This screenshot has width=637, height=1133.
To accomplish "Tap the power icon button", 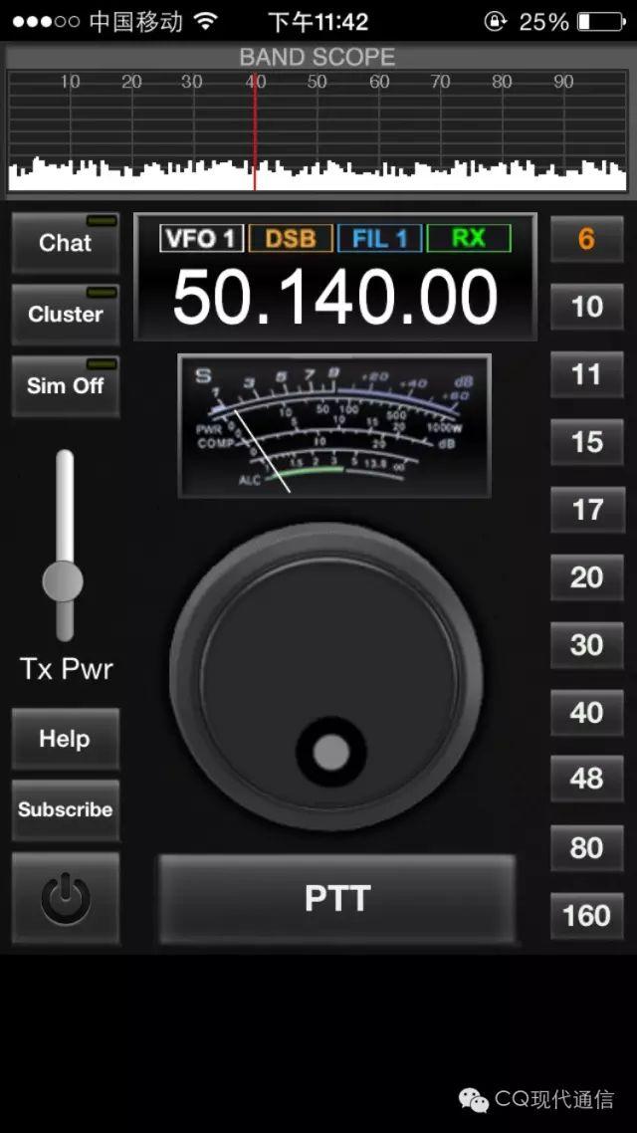I will click(65, 897).
